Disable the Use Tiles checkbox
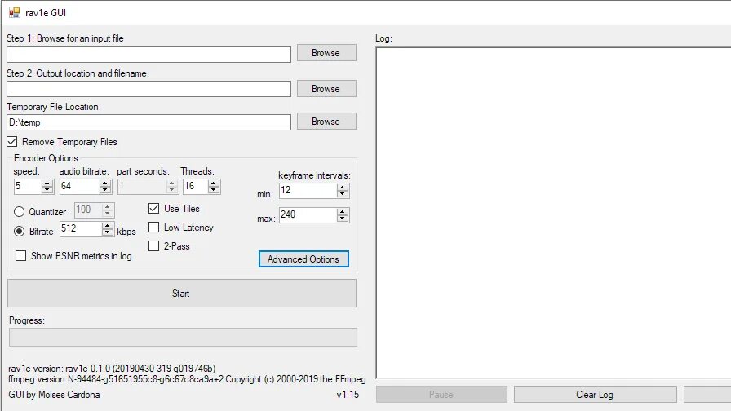Screen dimensions: 731x411 click(154, 208)
